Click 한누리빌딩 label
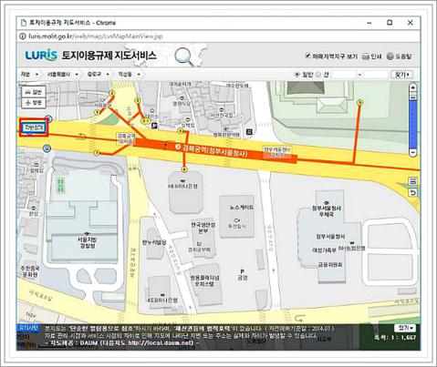Viewport: 437px width, 367px height. click(x=154, y=242)
